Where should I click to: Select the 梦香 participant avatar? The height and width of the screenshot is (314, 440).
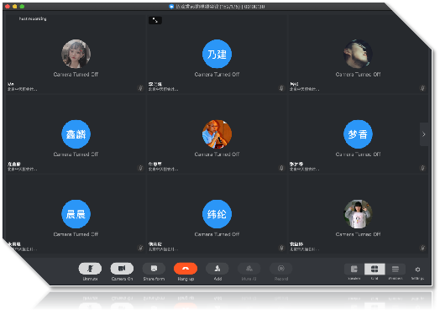coord(358,134)
